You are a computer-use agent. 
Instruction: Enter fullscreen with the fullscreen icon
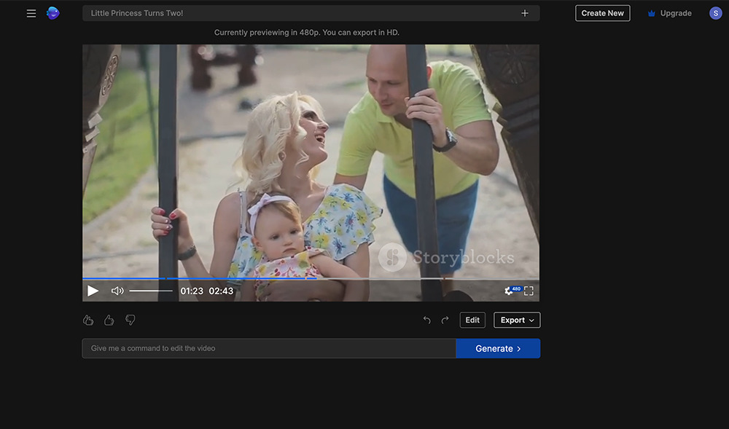[529, 290]
